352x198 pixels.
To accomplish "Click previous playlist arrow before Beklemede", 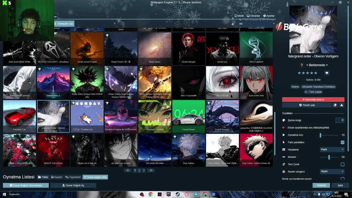I will click(307, 65).
